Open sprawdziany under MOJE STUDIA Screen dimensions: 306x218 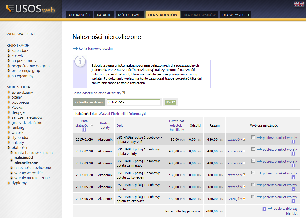click(x=22, y=92)
